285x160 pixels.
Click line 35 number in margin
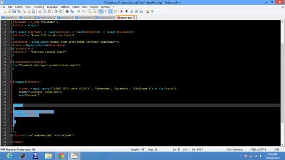(5, 105)
